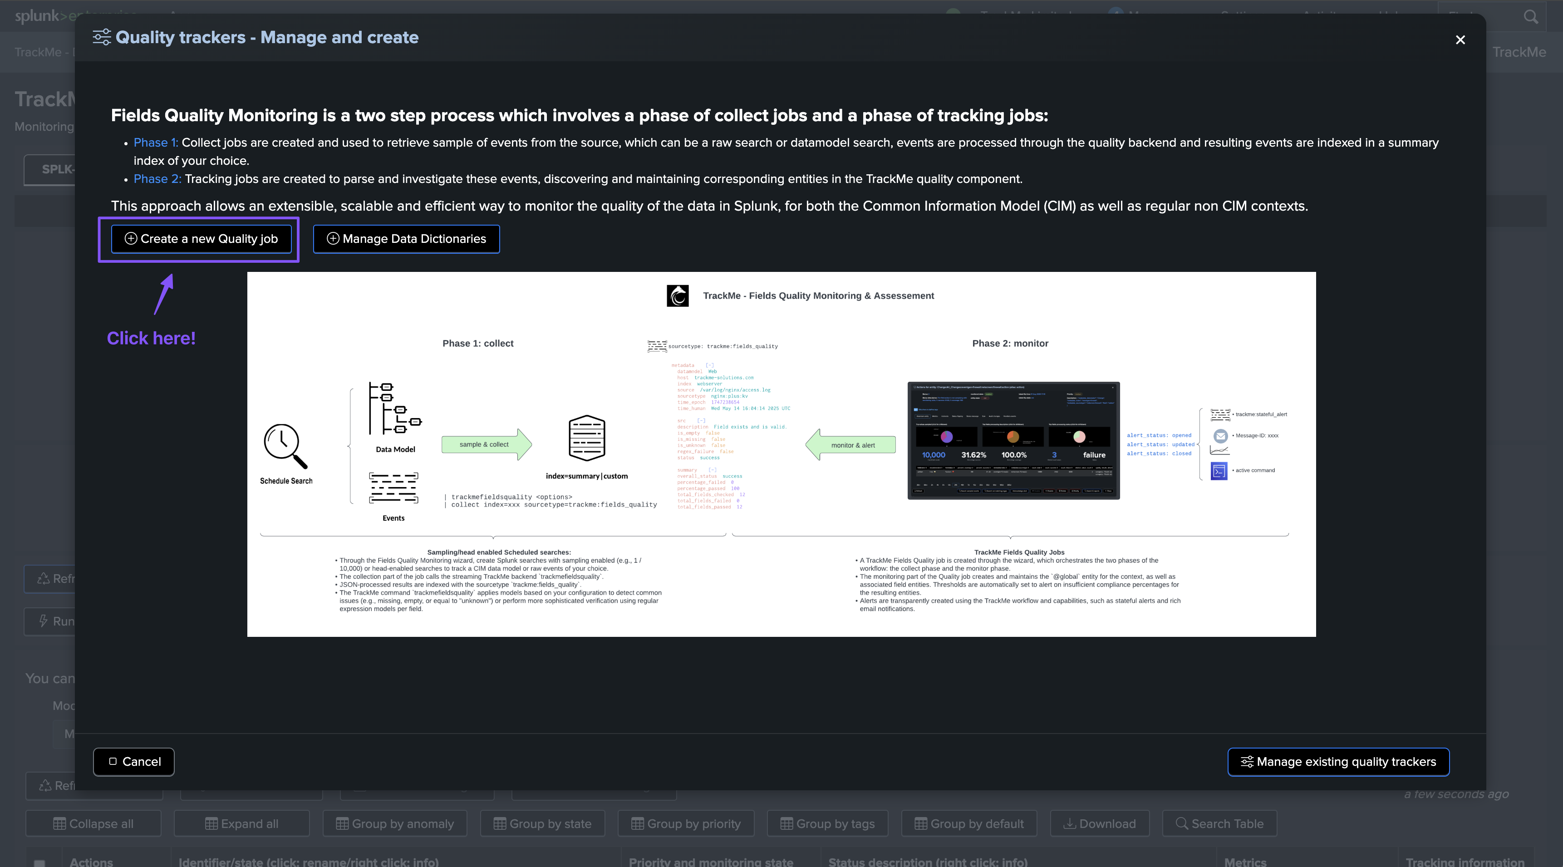Click Collapse all in the background table toolbar
1563x867 pixels.
coord(93,823)
